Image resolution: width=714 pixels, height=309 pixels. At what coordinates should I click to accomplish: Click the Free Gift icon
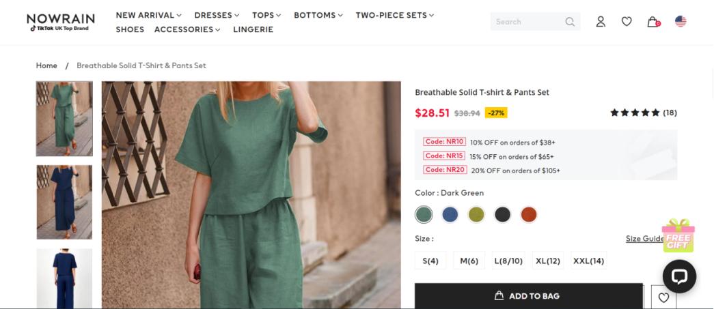pyautogui.click(x=678, y=236)
